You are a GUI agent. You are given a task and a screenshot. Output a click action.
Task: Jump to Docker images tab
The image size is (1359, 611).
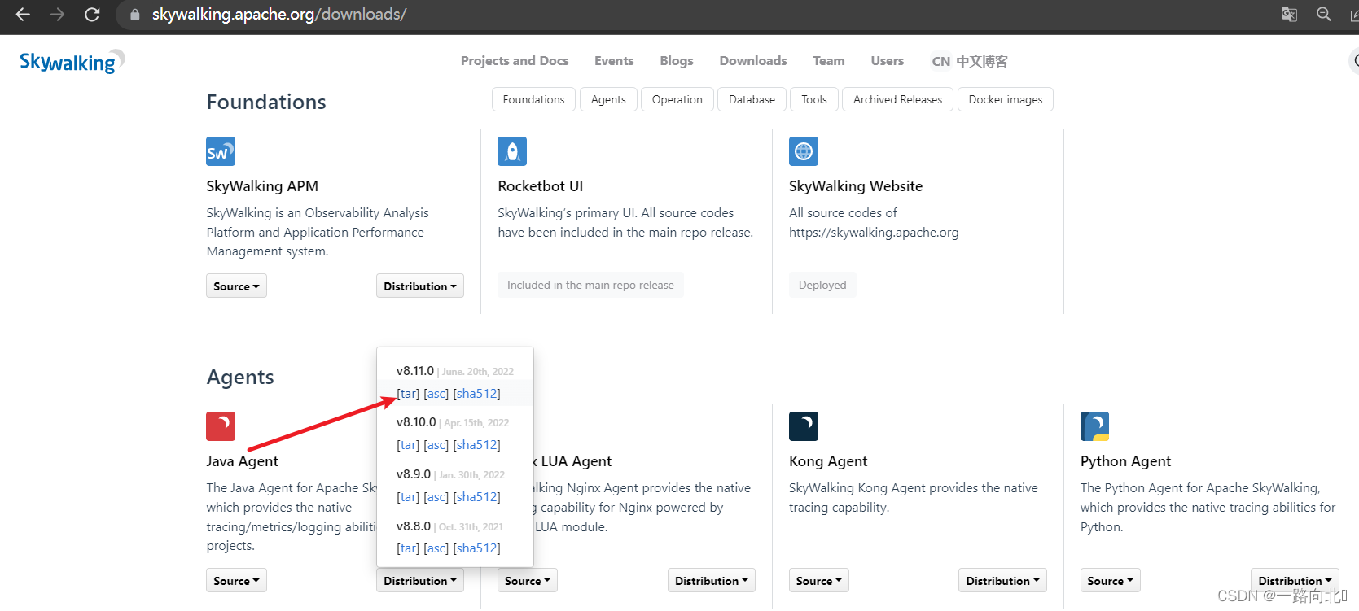pos(1006,99)
